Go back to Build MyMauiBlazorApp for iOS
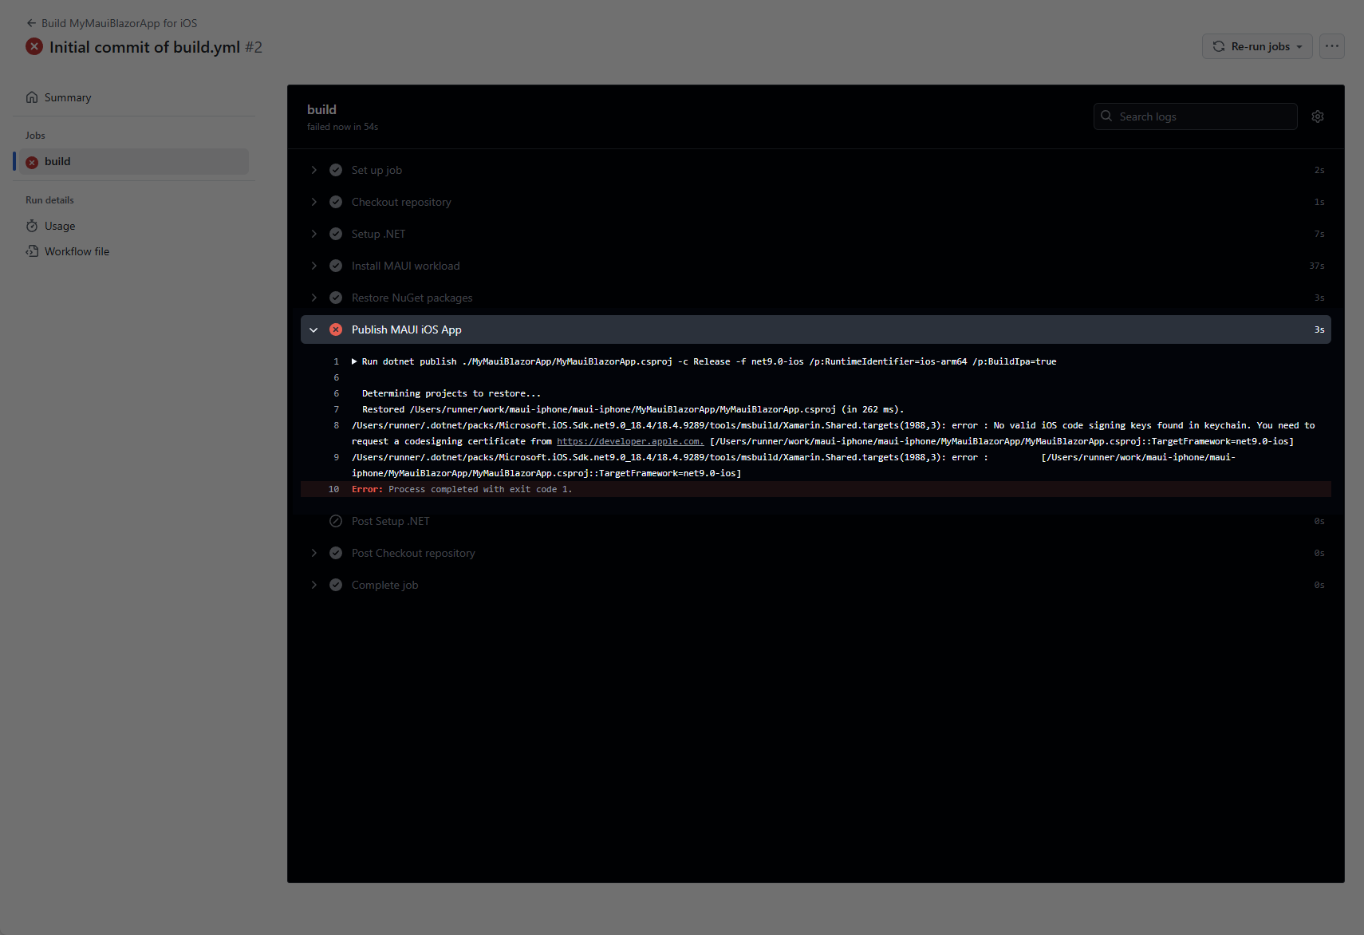 (x=119, y=23)
